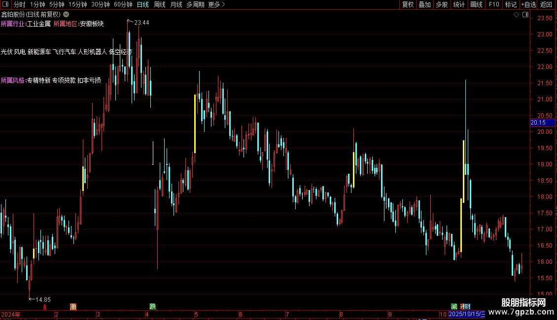
Task: Open F10 company information
Action: click(494, 4)
